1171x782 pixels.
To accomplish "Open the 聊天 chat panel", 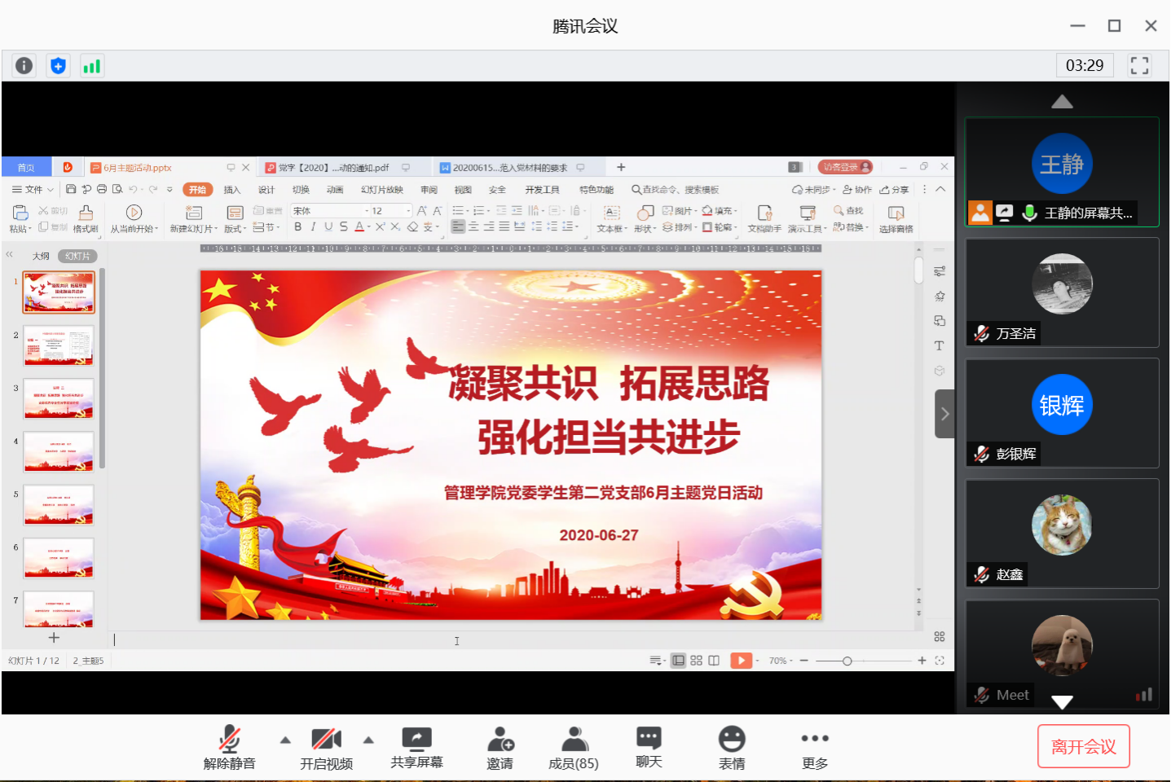I will pyautogui.click(x=649, y=747).
